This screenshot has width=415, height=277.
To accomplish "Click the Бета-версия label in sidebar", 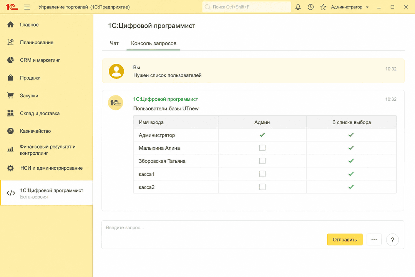I will (34, 197).
